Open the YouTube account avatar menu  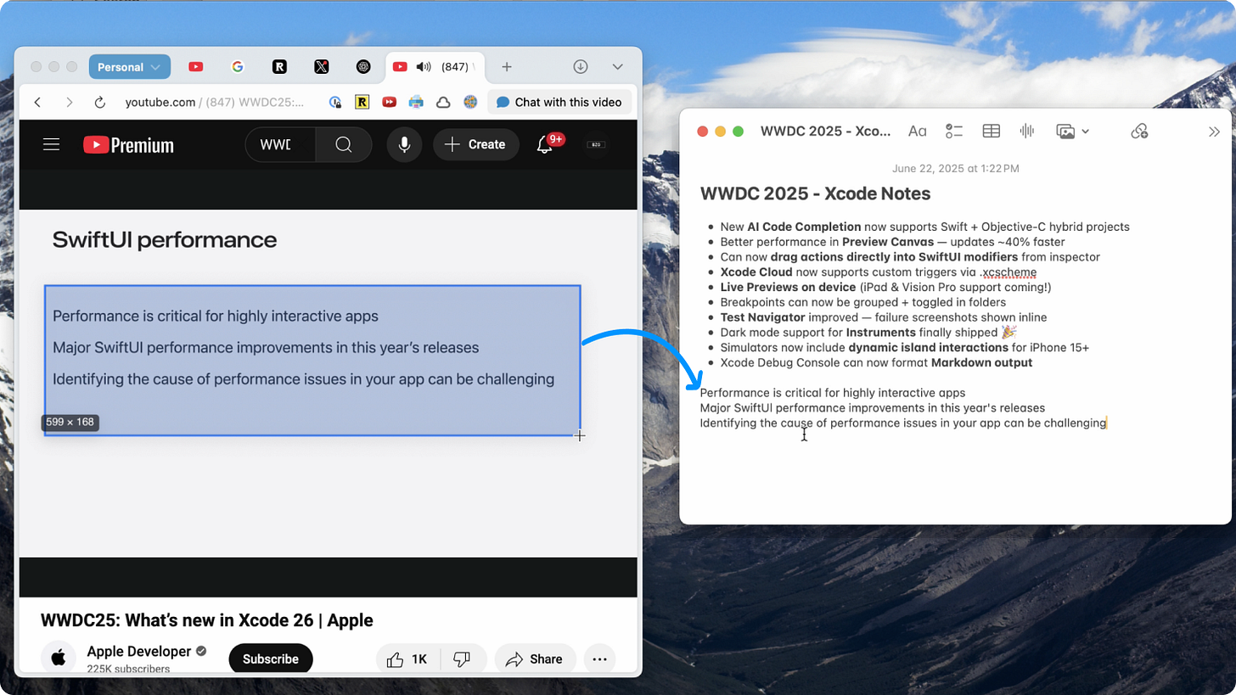pos(596,144)
